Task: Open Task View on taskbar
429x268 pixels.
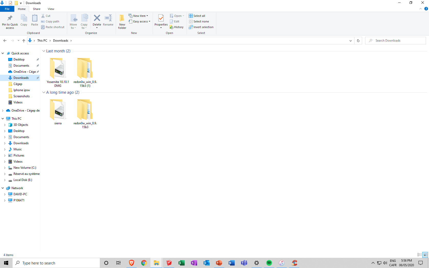Action: point(118,263)
